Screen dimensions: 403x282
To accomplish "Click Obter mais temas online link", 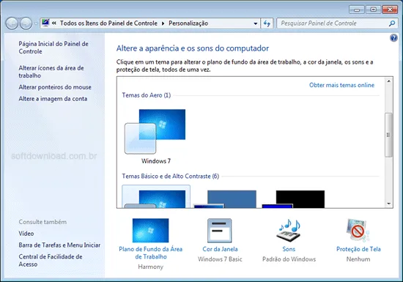I will [x=341, y=85].
